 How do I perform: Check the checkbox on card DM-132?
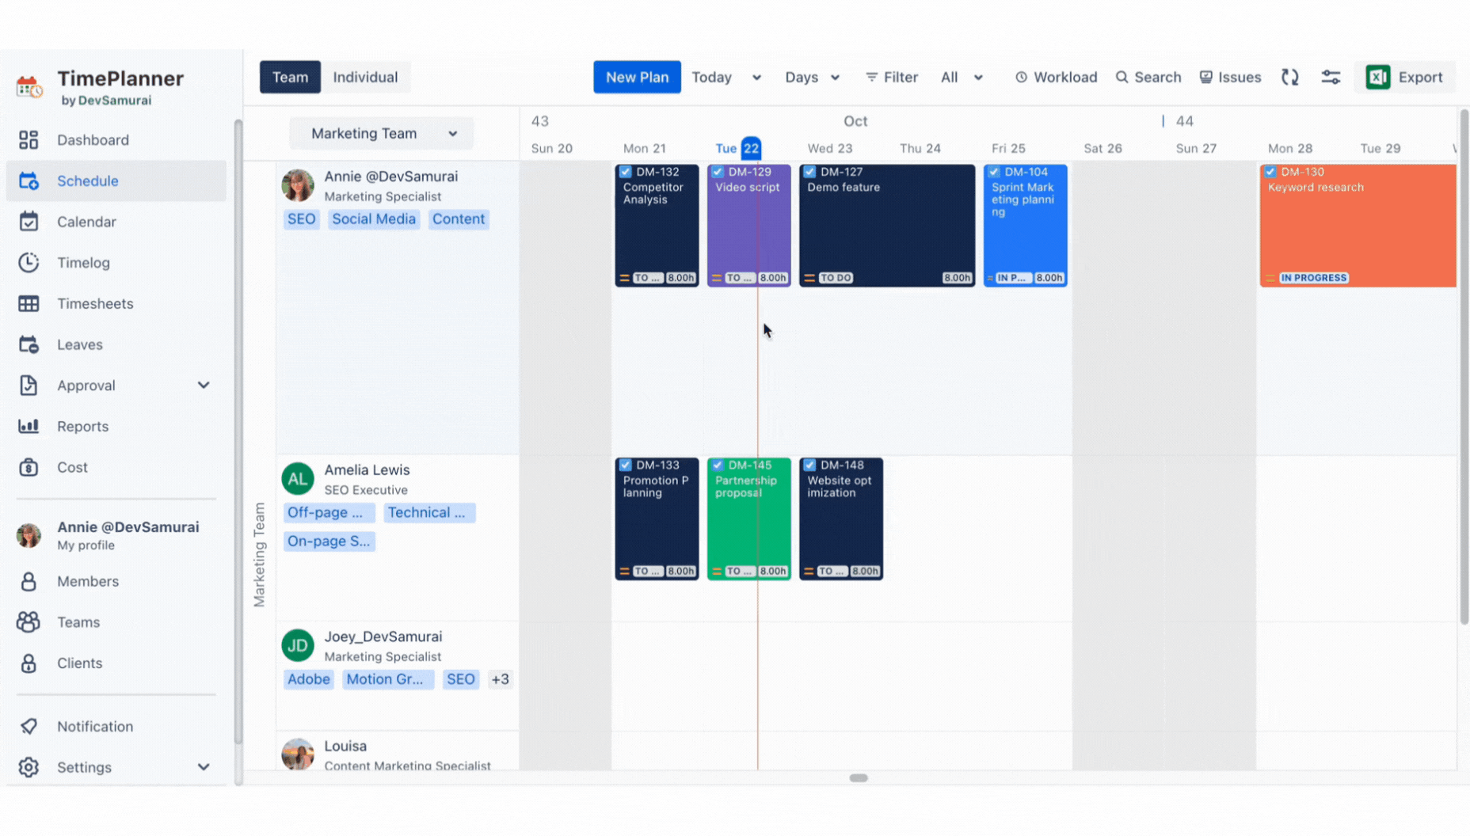[x=626, y=170]
